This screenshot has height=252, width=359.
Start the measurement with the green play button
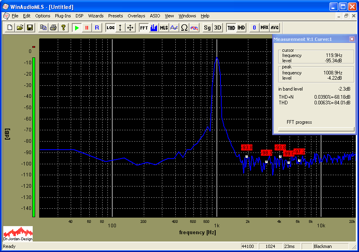point(77,28)
